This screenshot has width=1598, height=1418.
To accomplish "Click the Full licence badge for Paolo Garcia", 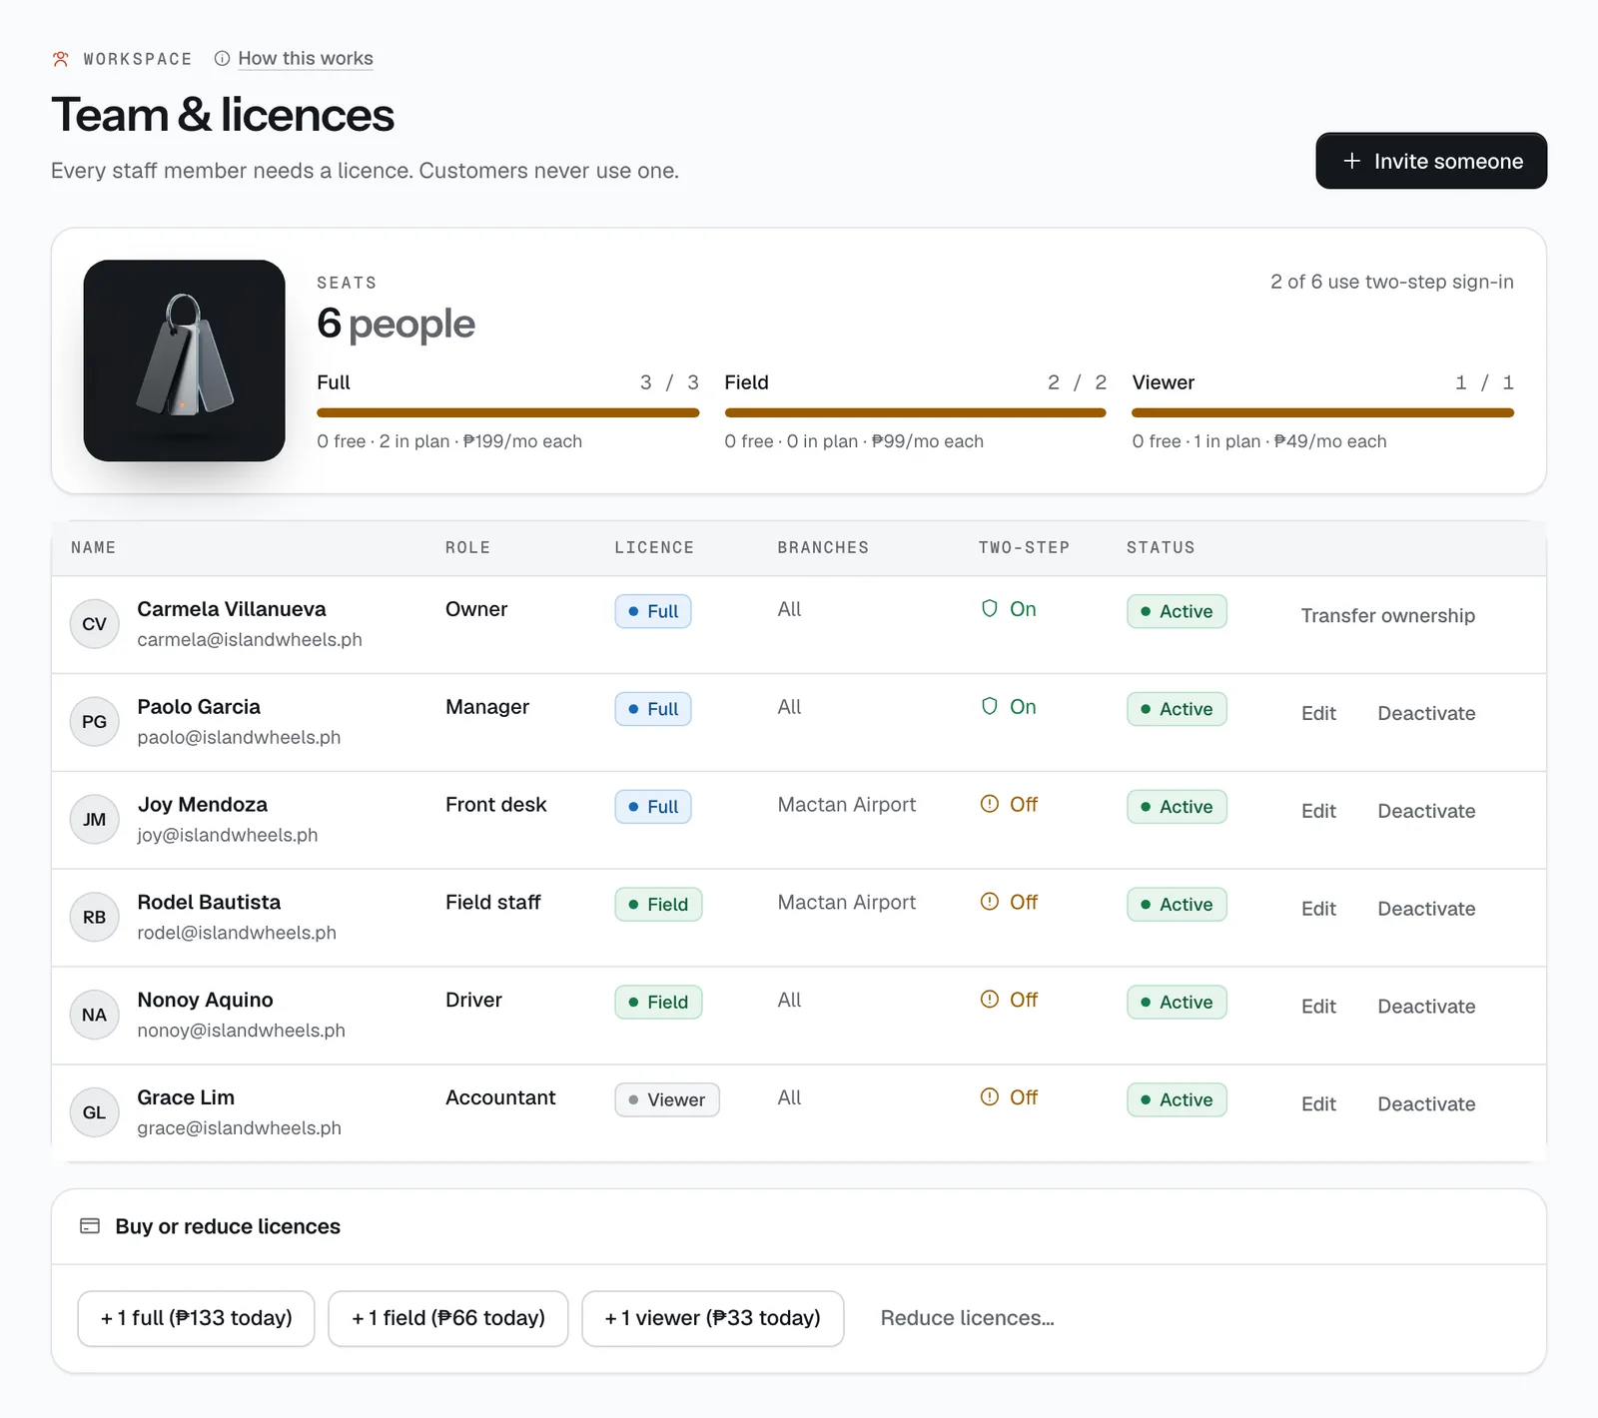I will point(653,709).
